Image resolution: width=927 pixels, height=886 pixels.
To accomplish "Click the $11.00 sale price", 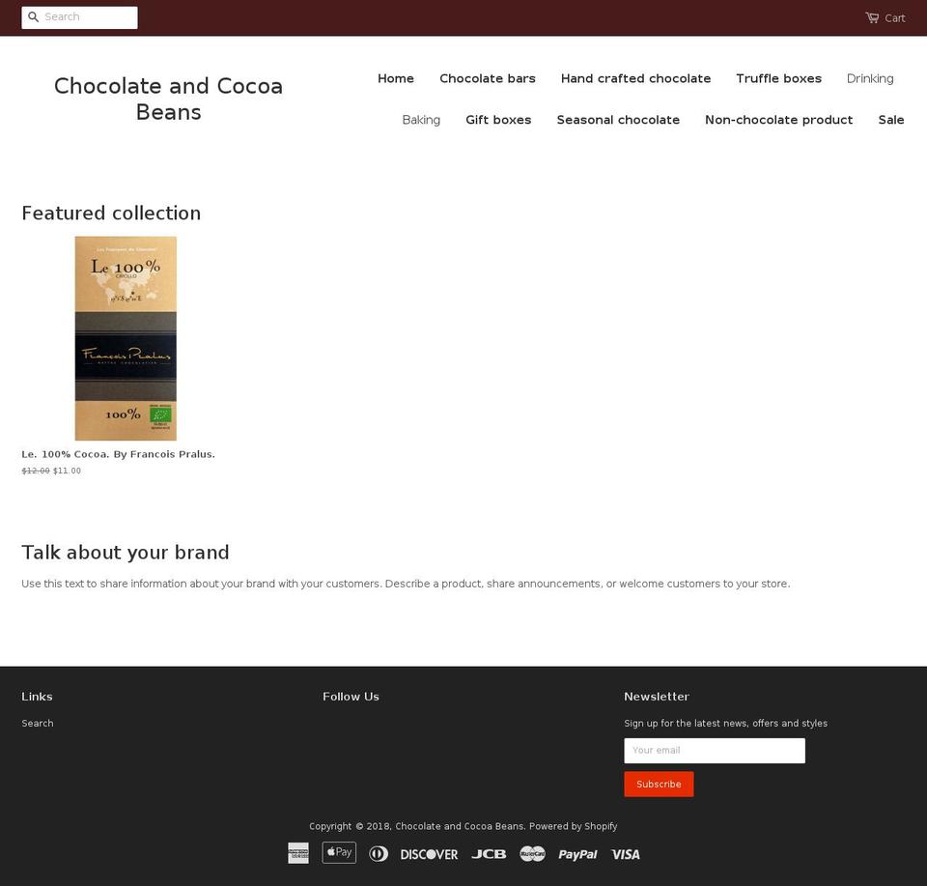I will pos(67,471).
